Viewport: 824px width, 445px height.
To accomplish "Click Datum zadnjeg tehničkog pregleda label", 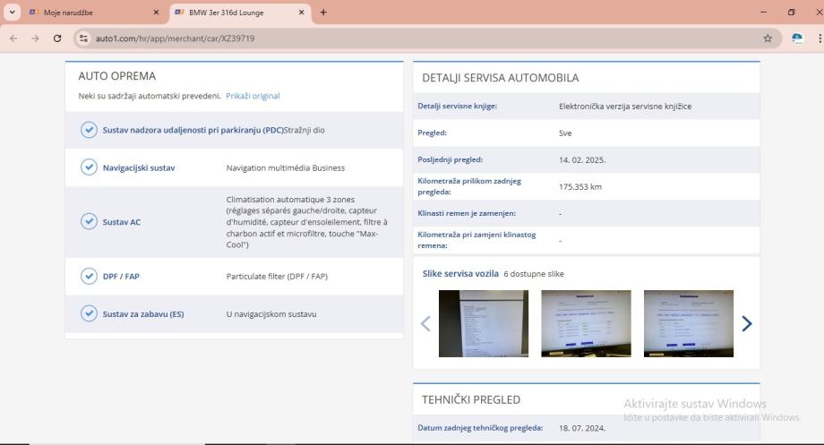I will tap(480, 428).
